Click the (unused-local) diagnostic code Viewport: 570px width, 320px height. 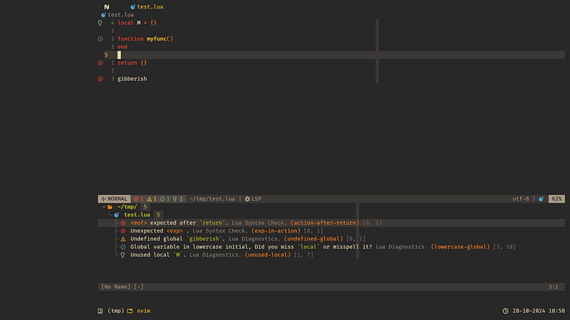268,255
